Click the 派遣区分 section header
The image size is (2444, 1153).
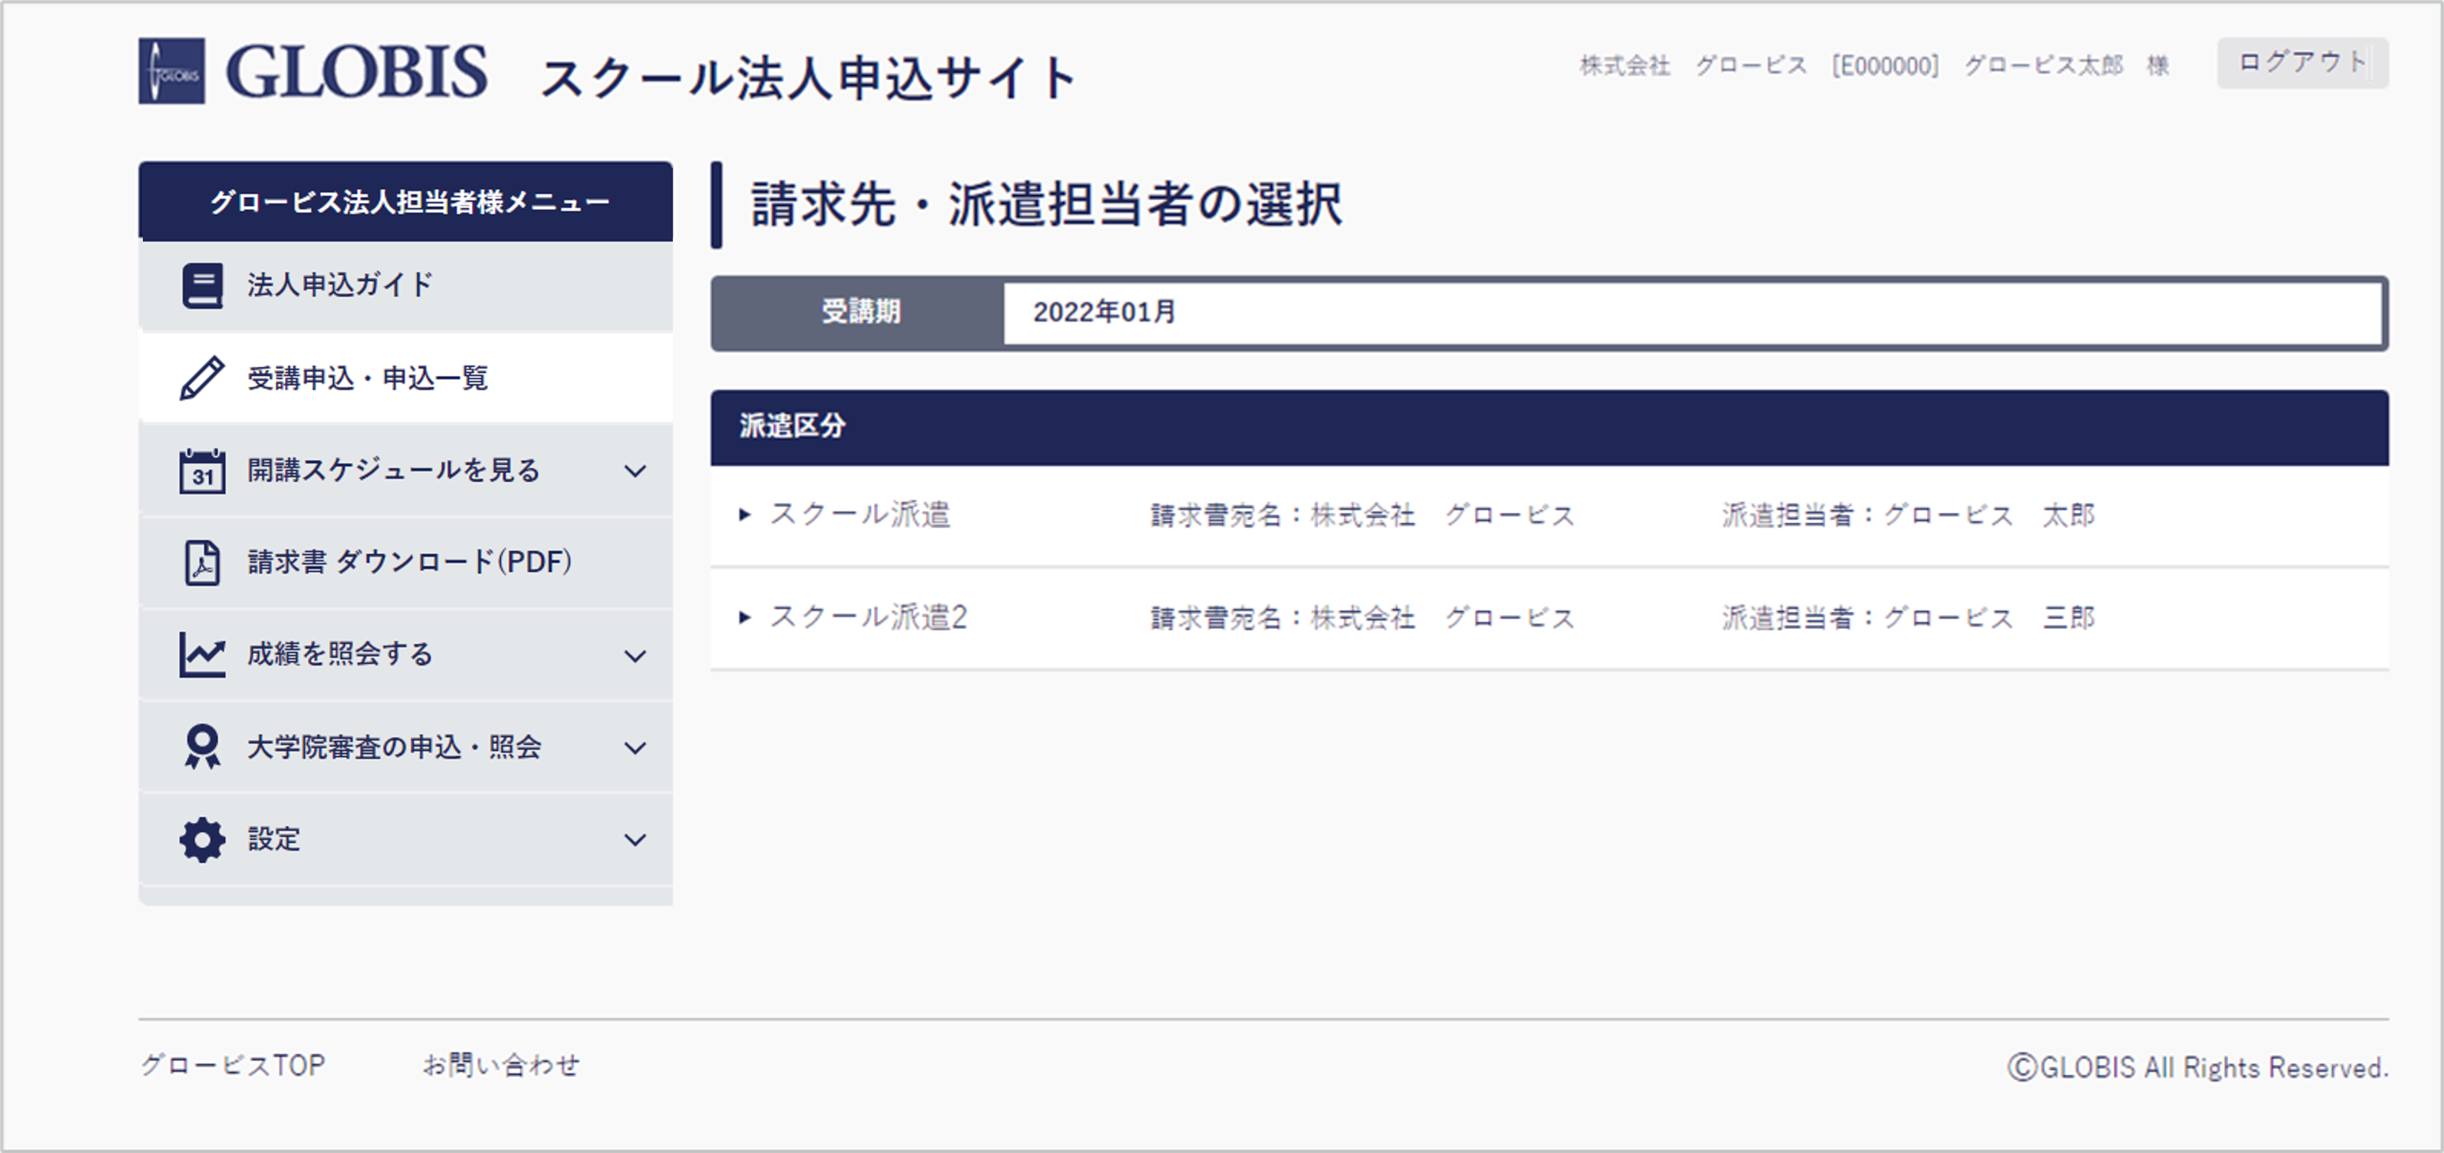click(x=1549, y=427)
